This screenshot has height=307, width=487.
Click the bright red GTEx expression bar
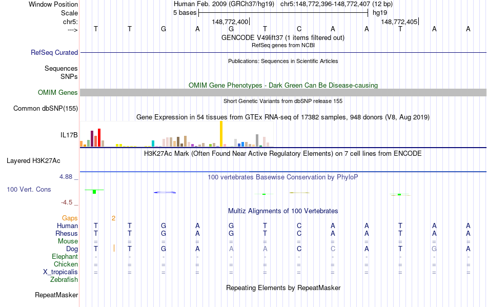(x=99, y=137)
